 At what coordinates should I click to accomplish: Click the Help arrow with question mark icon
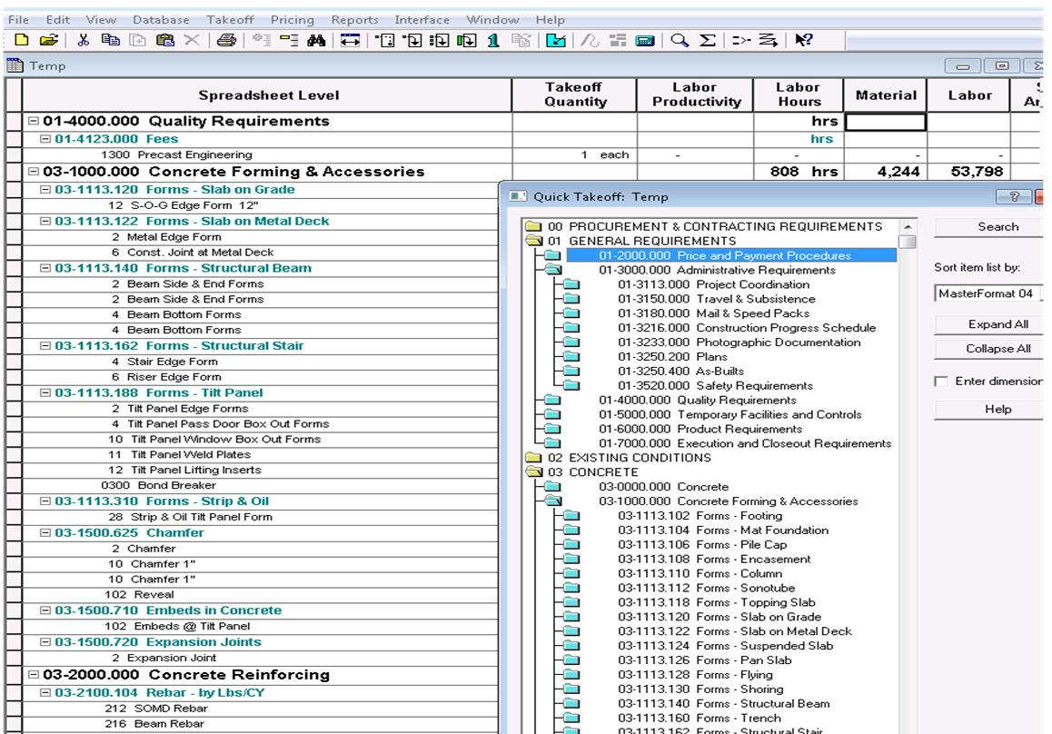click(x=804, y=37)
